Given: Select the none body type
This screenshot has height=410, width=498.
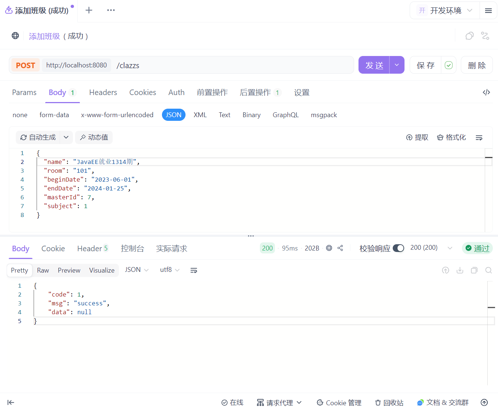Looking at the screenshot, I should click(x=20, y=115).
